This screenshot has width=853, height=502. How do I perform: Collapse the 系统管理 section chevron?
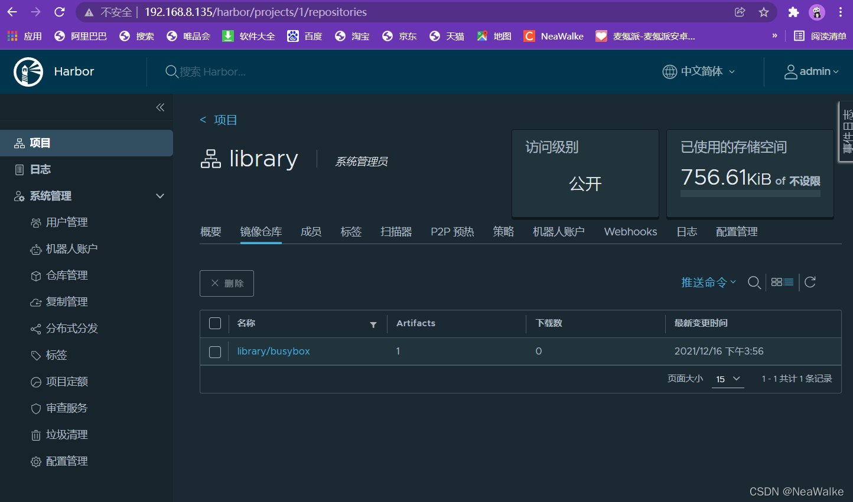(x=159, y=195)
